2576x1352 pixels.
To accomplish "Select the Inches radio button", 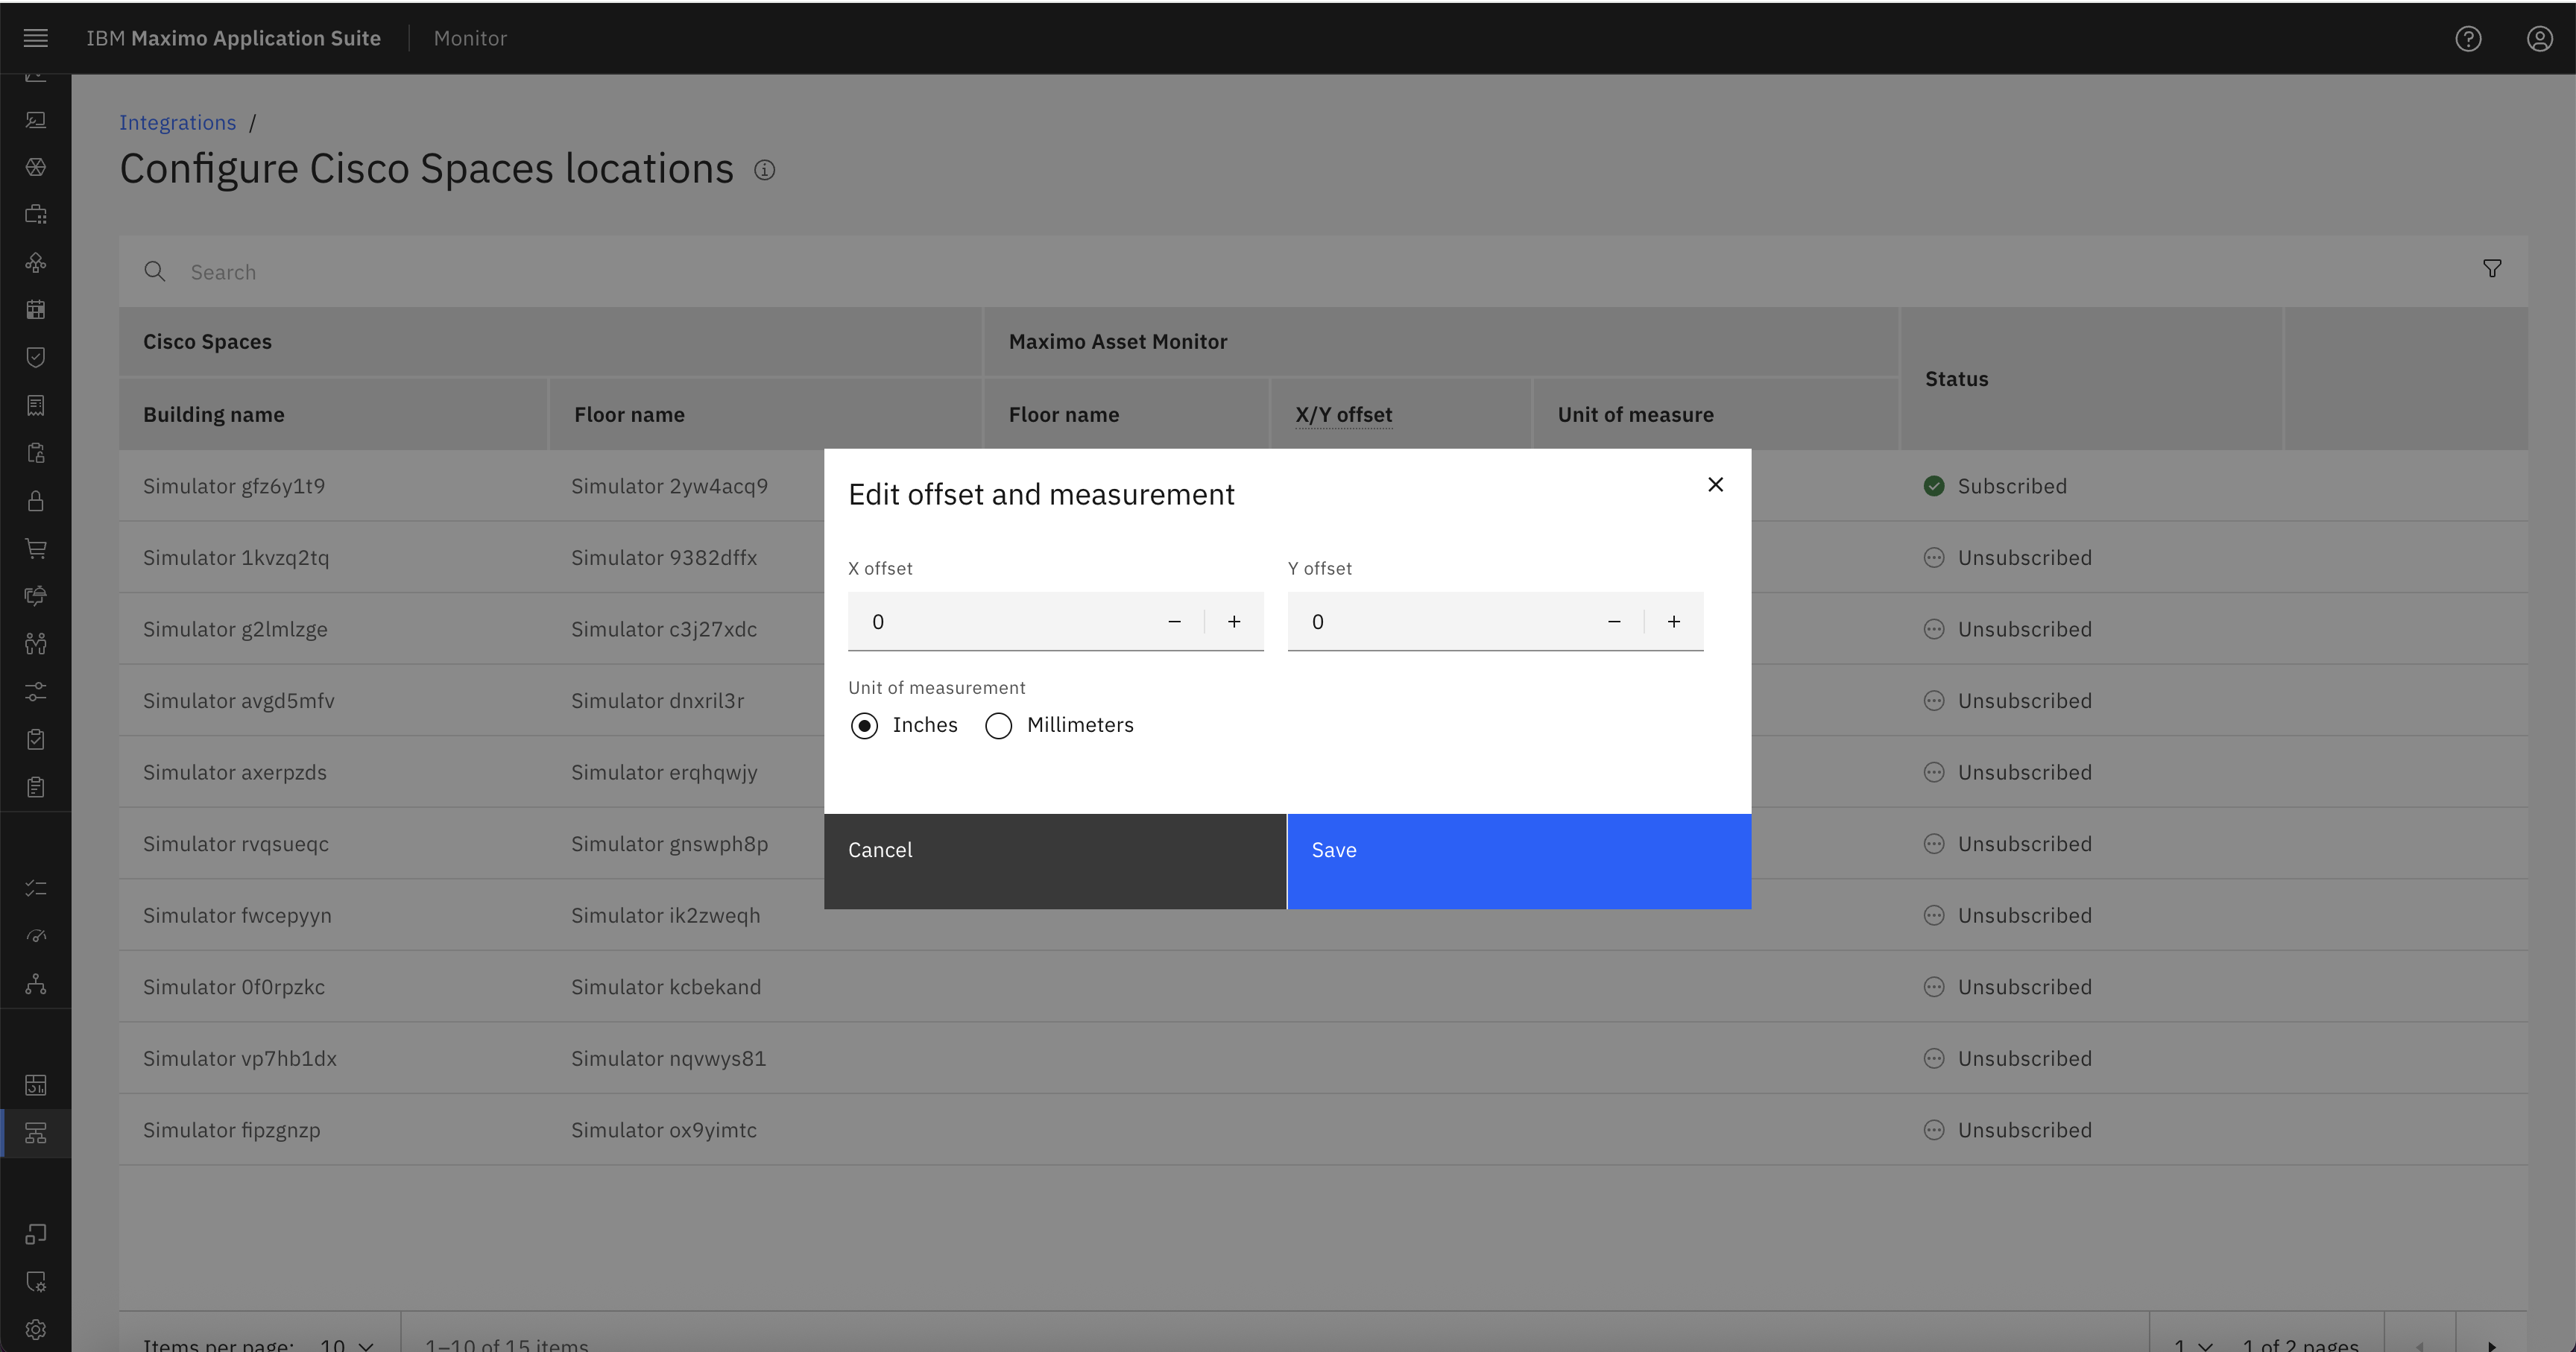I will 864,725.
